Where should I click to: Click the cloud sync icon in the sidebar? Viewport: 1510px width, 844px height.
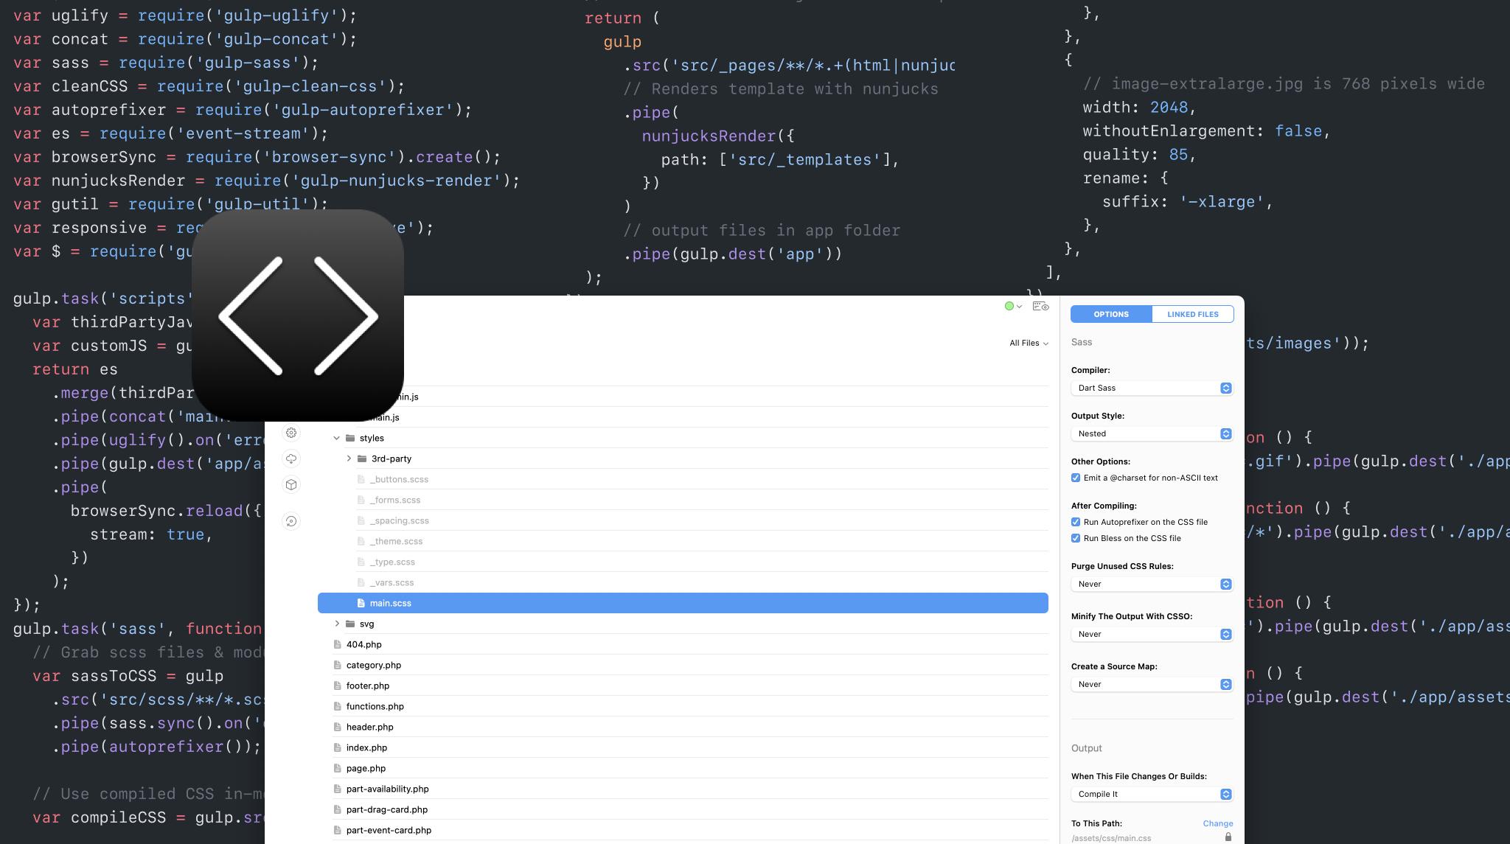[x=291, y=458]
